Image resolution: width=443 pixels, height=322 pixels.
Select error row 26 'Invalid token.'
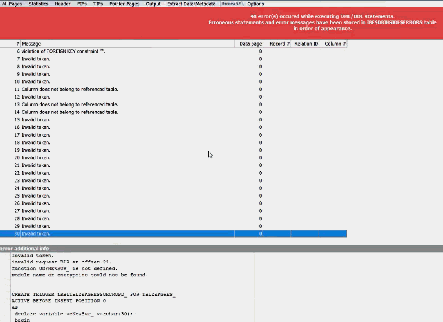click(173, 203)
